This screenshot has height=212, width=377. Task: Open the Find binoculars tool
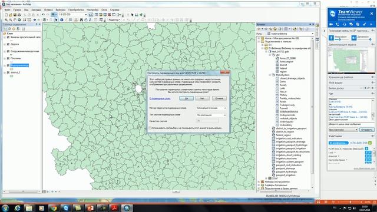(x=81, y=20)
